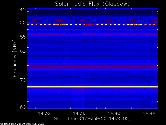Screen dimensions: 166x125
Task: Click the 80 MHz axis label
Action: [x=23, y=107]
